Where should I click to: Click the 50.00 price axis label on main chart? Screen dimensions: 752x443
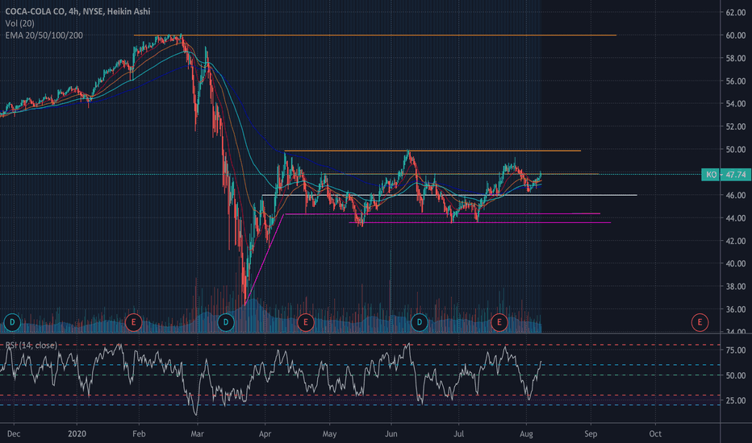pos(735,150)
